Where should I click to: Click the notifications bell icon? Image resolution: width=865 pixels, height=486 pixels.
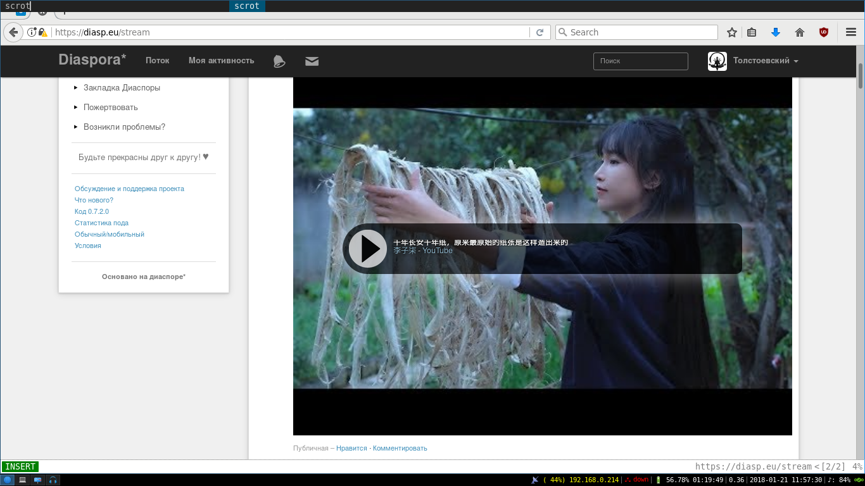click(x=279, y=61)
